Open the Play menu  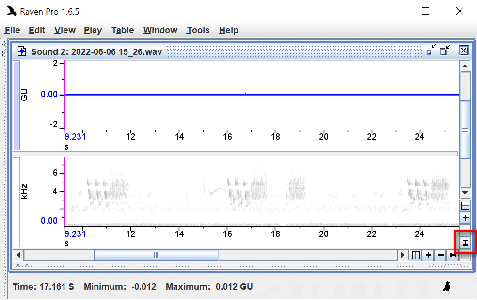tap(93, 30)
